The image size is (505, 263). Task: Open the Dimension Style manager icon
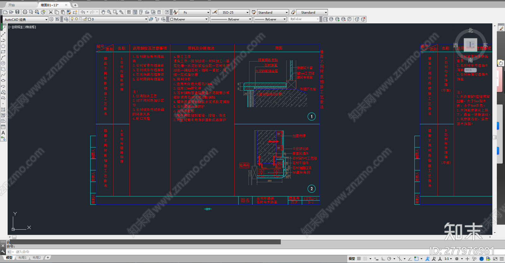215,12
